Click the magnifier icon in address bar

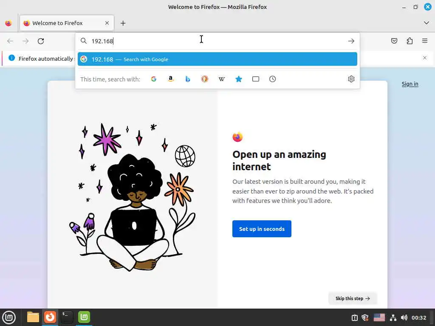coord(84,41)
